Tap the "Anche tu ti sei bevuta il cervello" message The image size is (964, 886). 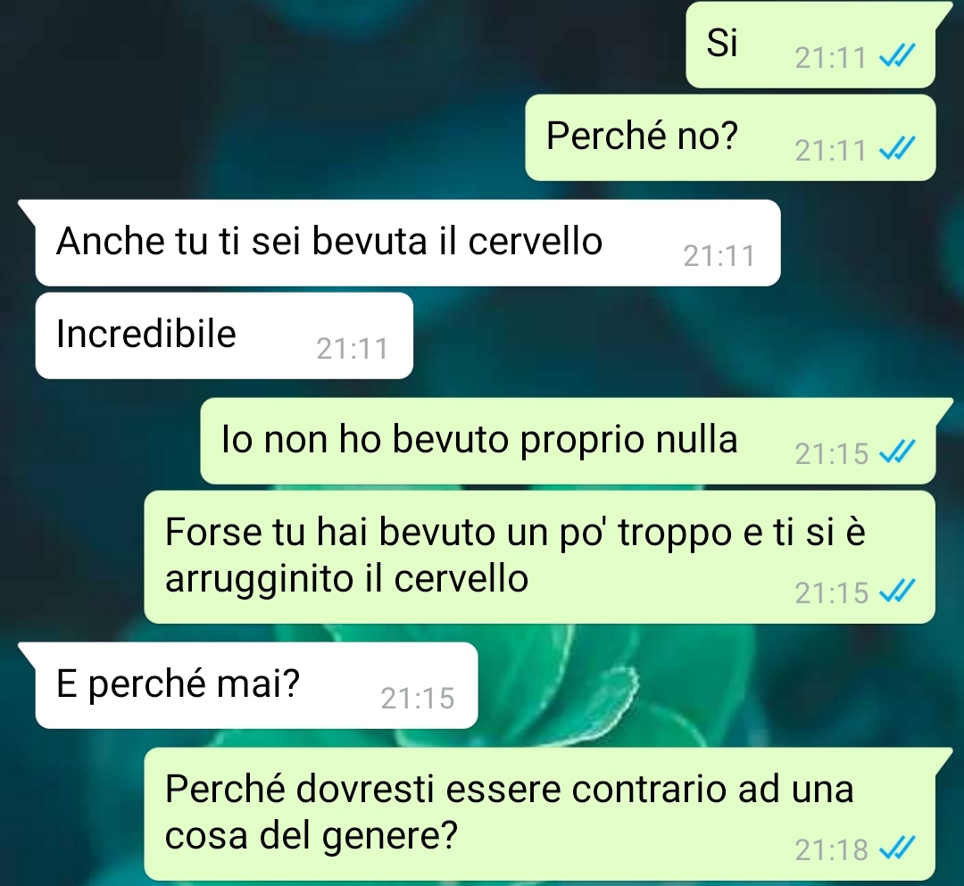tap(408, 243)
